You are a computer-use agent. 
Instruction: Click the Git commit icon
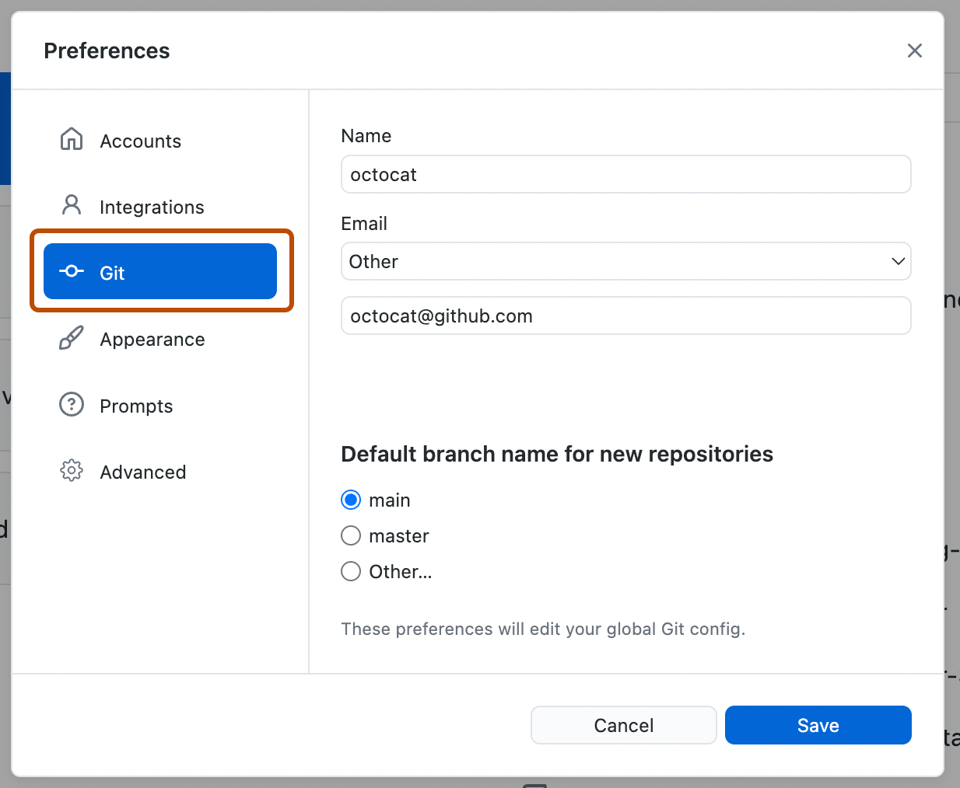pos(72,271)
